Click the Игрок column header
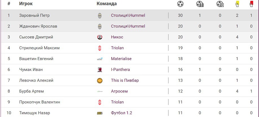Screen dimensions: 259x117 coord(26,4)
